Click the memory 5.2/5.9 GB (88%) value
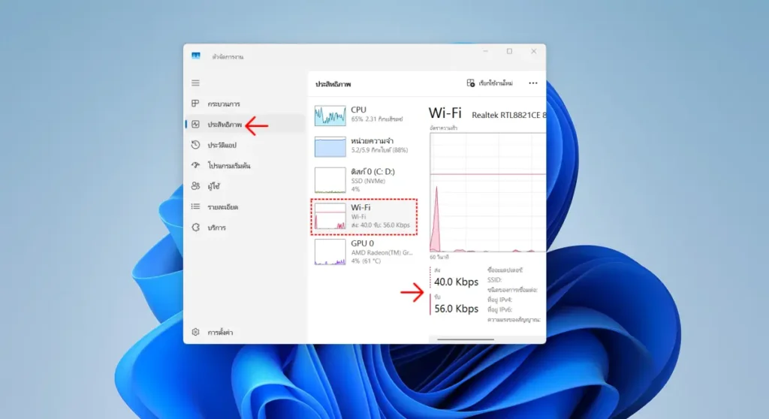Image resolution: width=769 pixels, height=419 pixels. pyautogui.click(x=379, y=150)
